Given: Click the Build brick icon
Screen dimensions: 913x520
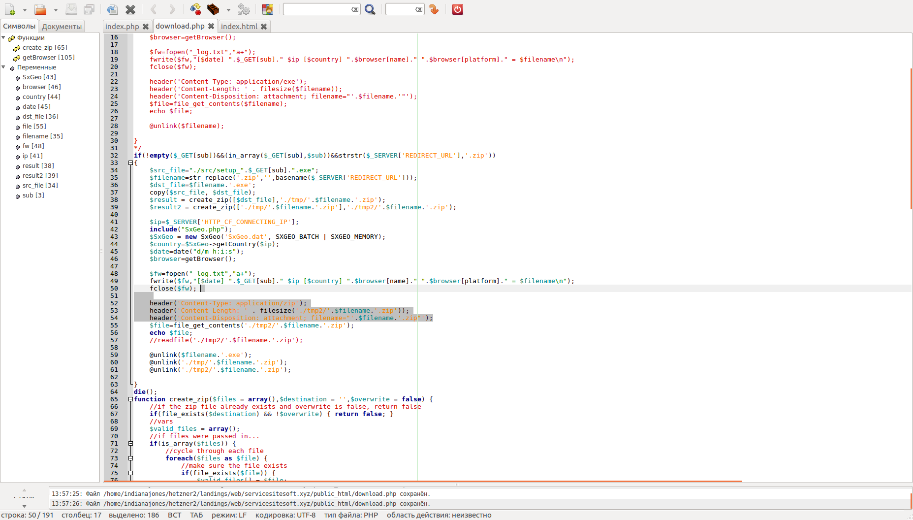Looking at the screenshot, I should coord(213,9).
